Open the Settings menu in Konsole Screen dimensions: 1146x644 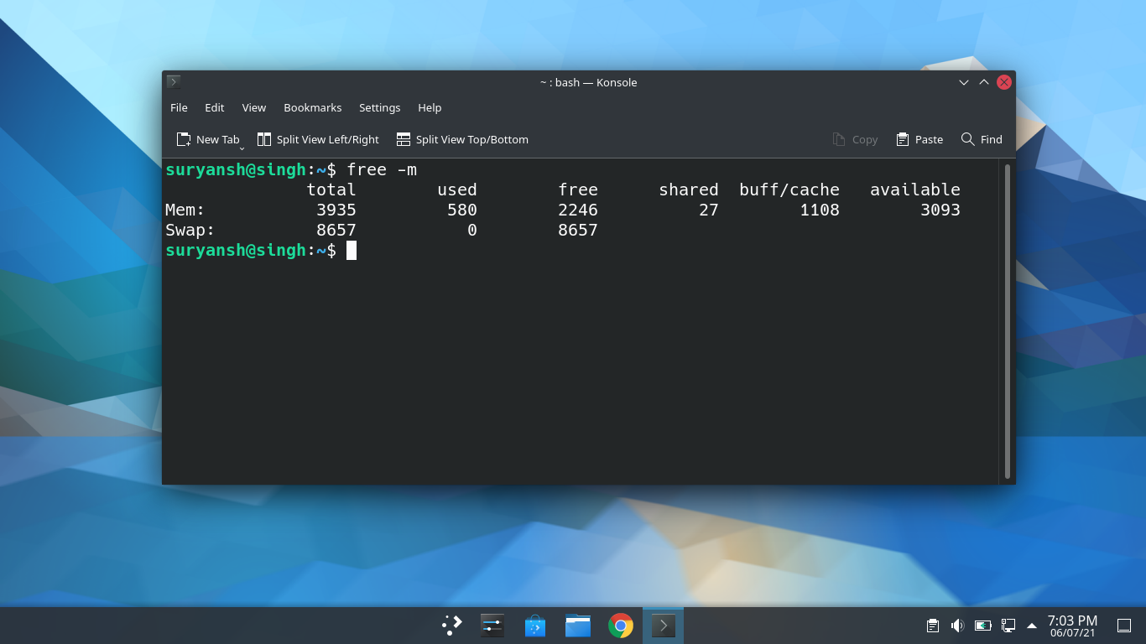(x=379, y=107)
